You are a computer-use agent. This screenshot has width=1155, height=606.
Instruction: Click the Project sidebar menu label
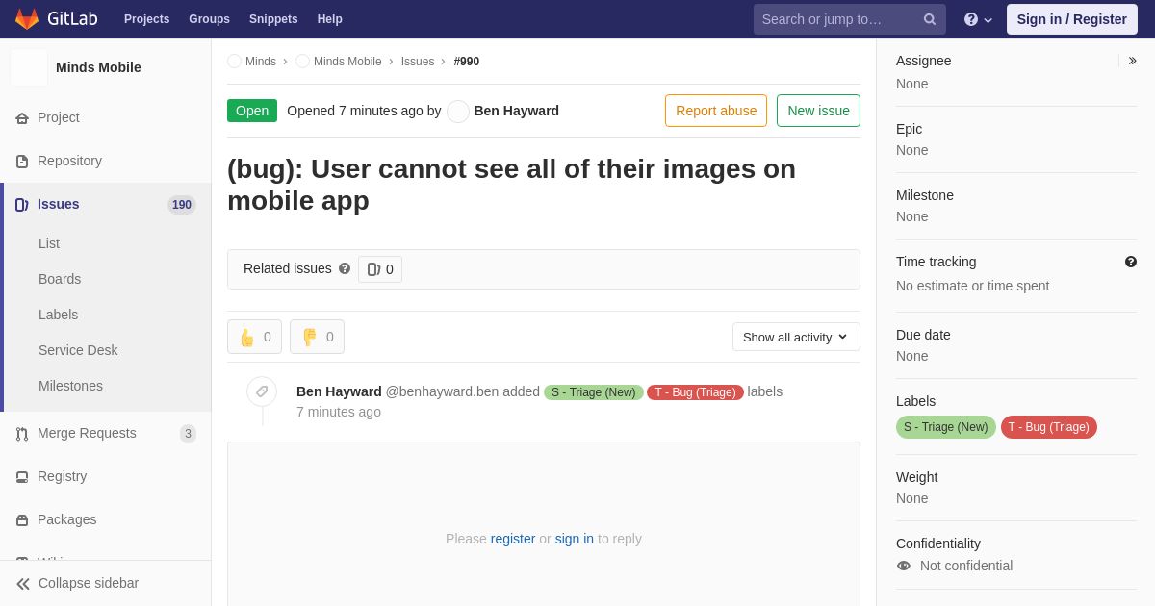click(59, 117)
